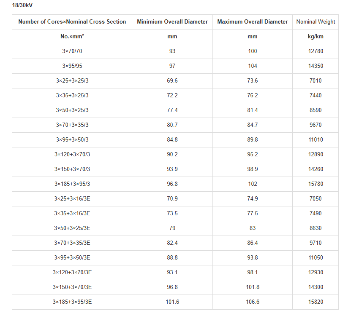
Task: Select the 3×70/70 row label
Action: pyautogui.click(x=72, y=51)
